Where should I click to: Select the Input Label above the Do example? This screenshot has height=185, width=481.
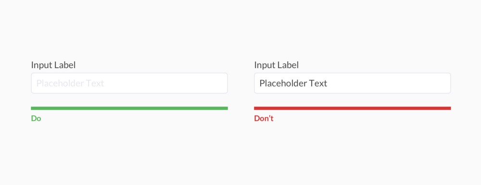pyautogui.click(x=53, y=65)
